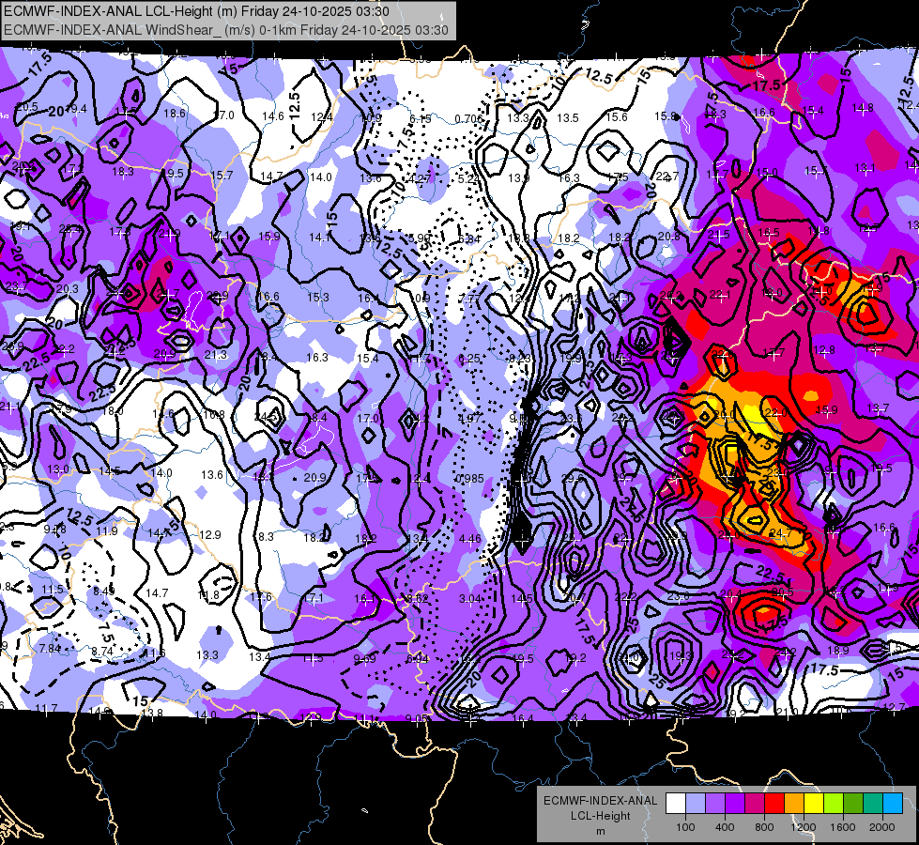Click the '8.49' grid value on map
The image size is (919, 845).
[104, 591]
